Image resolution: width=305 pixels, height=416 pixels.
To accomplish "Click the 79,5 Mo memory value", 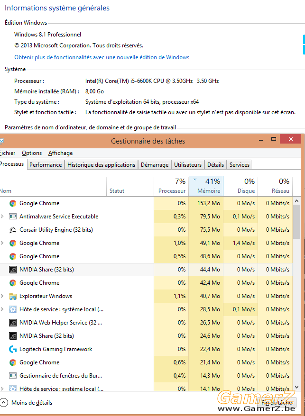I will coord(210,217).
